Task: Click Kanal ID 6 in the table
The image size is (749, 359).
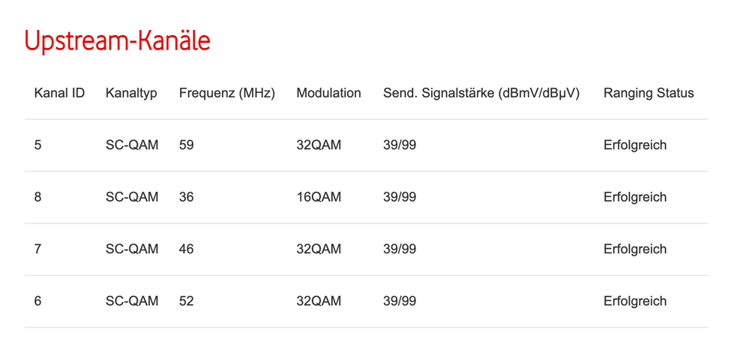Action: point(38,301)
